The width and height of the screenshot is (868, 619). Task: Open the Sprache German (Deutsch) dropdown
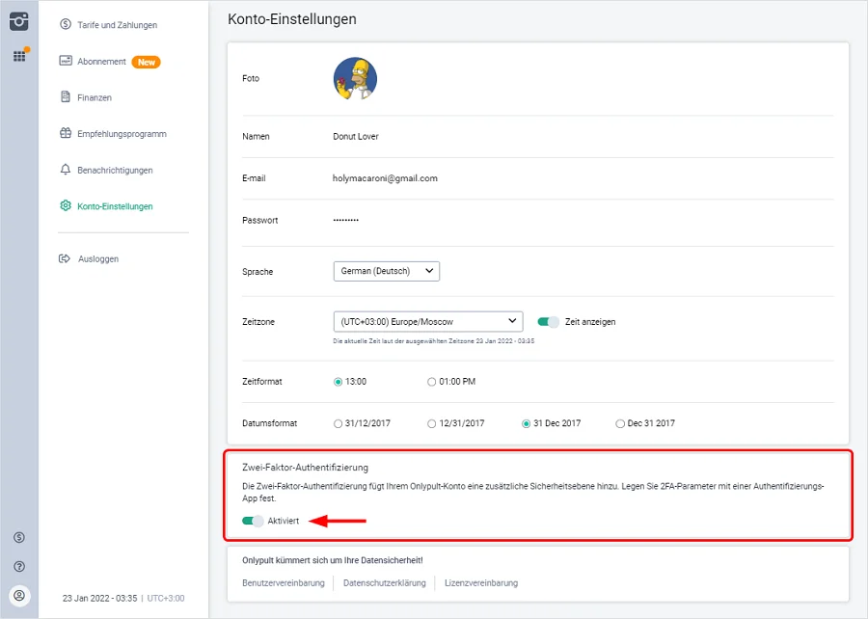pos(386,272)
